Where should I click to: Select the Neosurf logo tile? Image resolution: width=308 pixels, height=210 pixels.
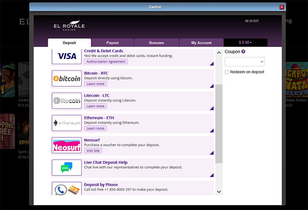tap(67, 145)
